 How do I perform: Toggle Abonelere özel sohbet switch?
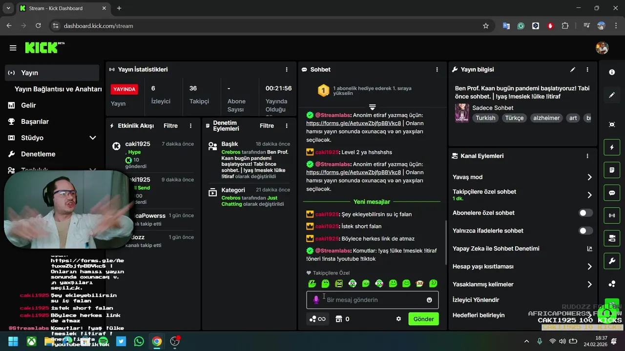[585, 213]
